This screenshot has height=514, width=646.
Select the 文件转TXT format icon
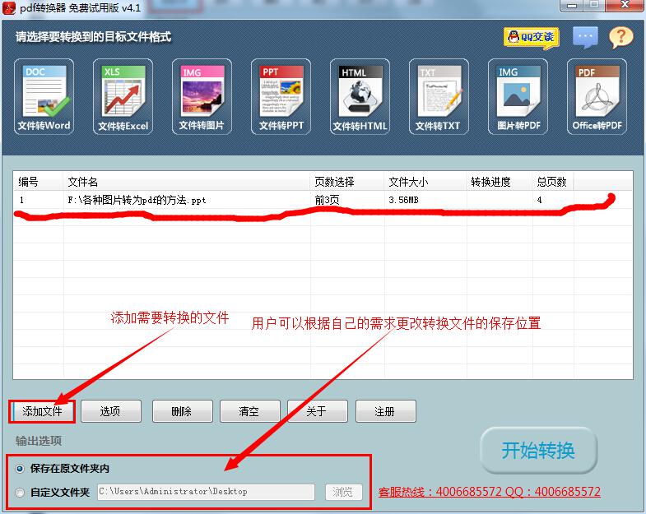click(439, 97)
